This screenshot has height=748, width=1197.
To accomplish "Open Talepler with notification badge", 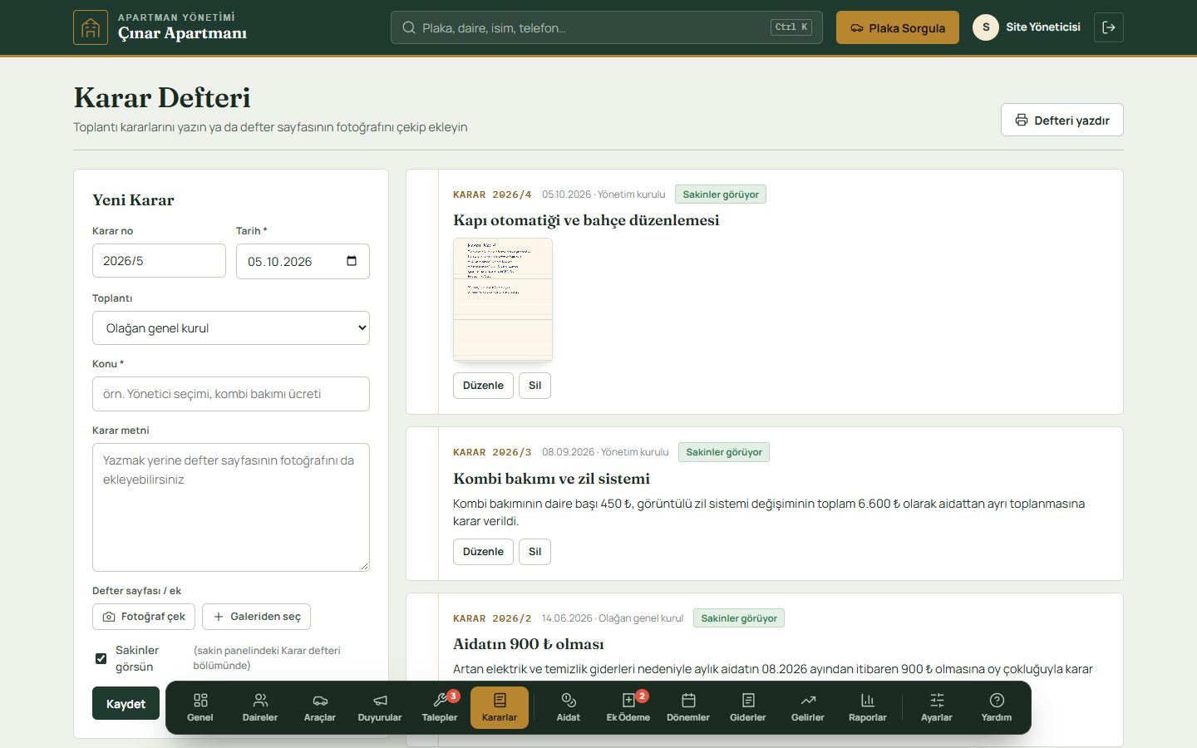I will [440, 707].
